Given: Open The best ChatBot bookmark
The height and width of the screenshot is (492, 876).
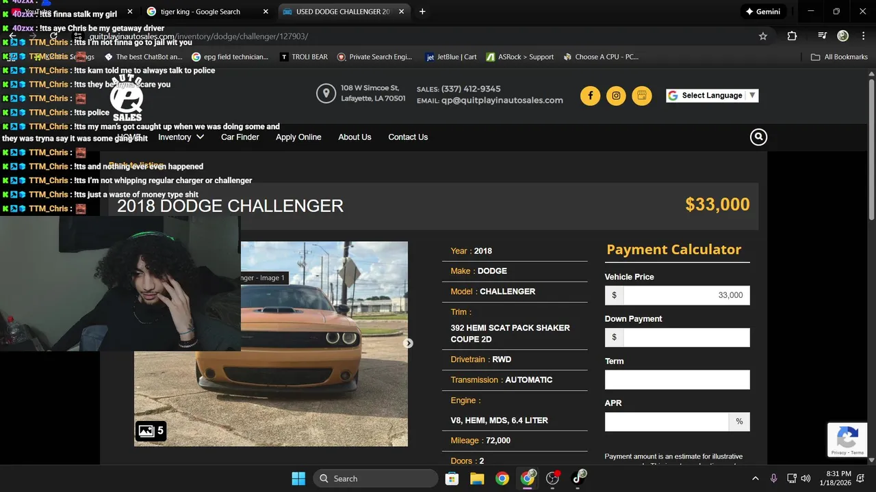Looking at the screenshot, I should point(142,57).
